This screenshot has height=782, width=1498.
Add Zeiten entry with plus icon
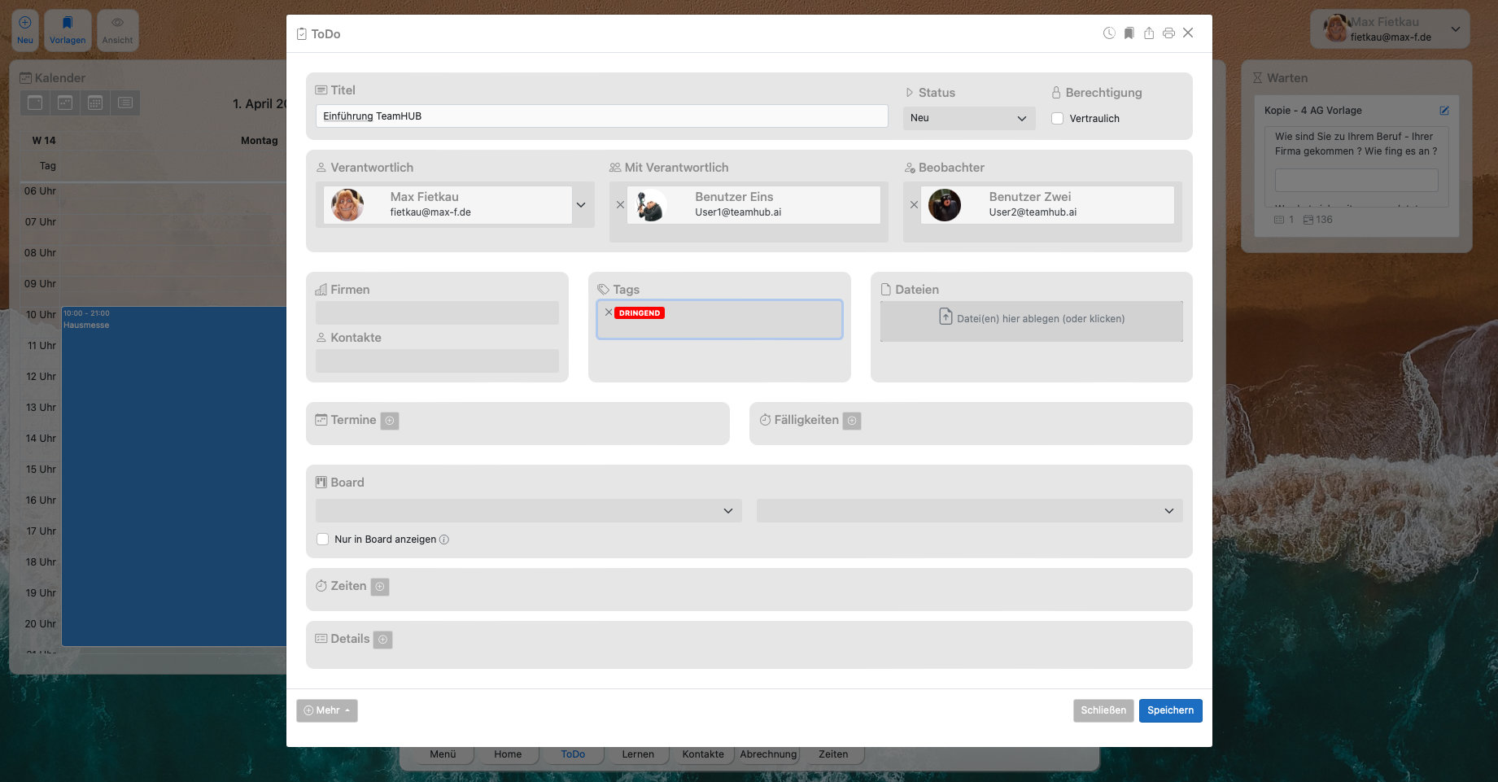click(380, 587)
